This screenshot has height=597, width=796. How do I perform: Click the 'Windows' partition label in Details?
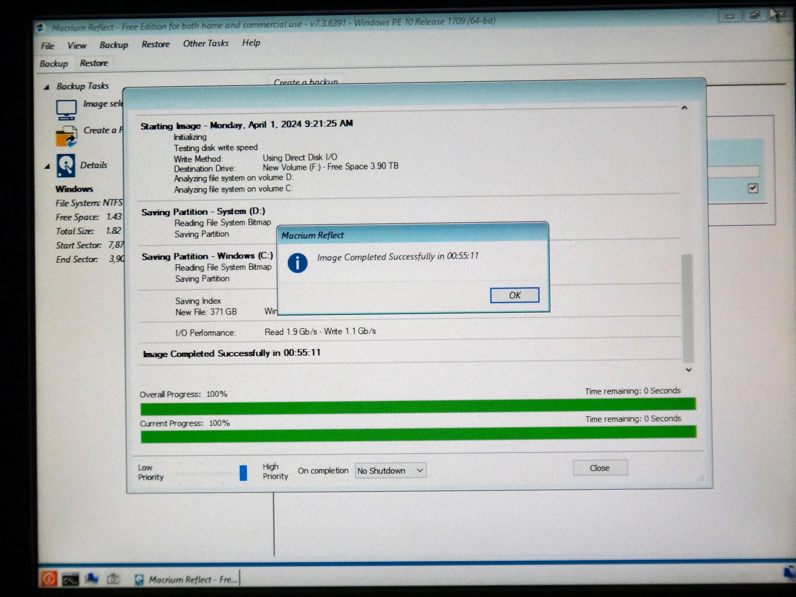(x=74, y=189)
